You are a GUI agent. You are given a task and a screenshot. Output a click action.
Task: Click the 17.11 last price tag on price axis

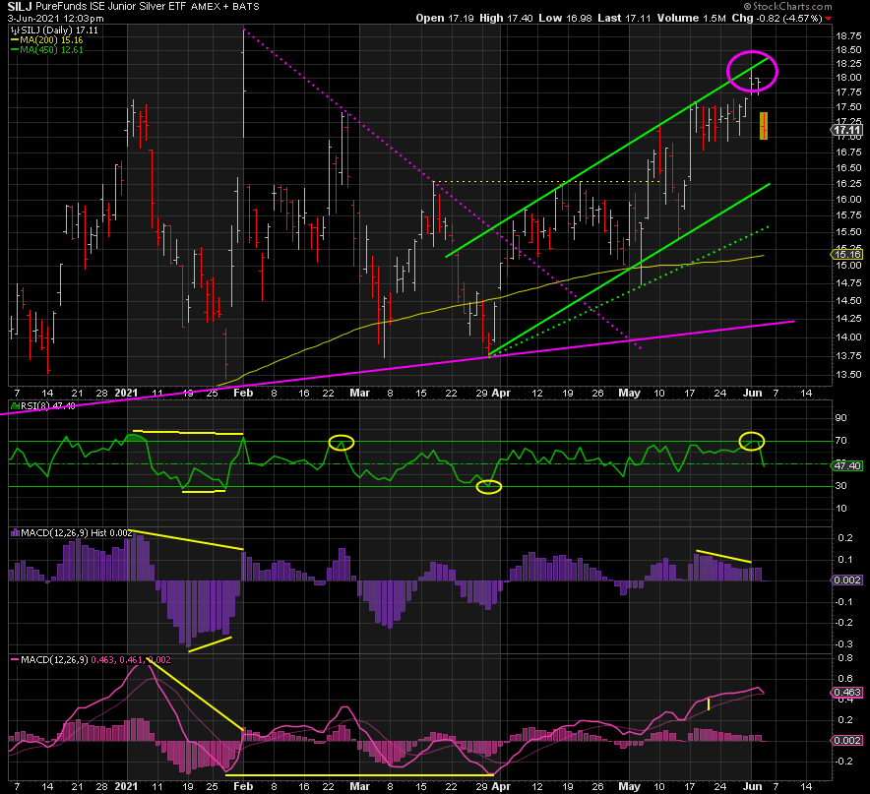[x=847, y=131]
